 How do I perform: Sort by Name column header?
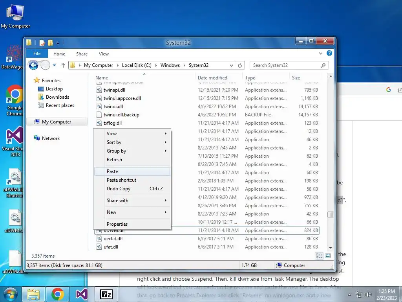coord(144,77)
